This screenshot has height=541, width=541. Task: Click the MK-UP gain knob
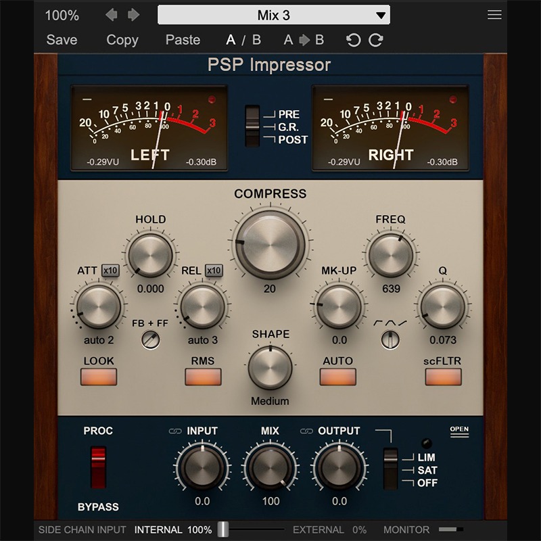(x=339, y=306)
